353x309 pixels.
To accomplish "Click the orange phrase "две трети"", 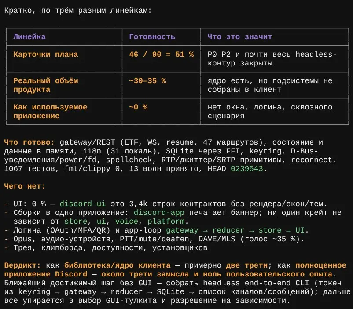I will [247, 265].
